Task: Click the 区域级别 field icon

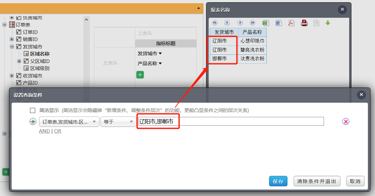Action: tap(26, 68)
